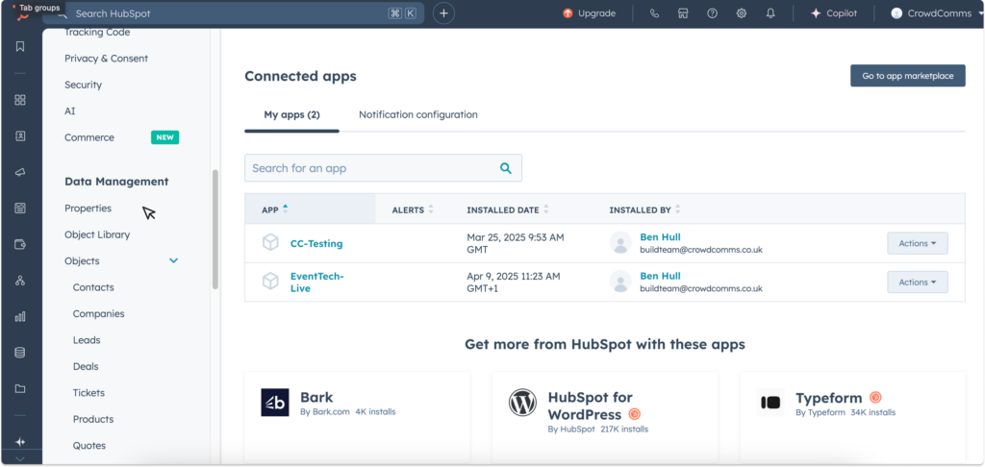Click the help question mark icon
Image resolution: width=985 pixels, height=467 pixels.
712,13
